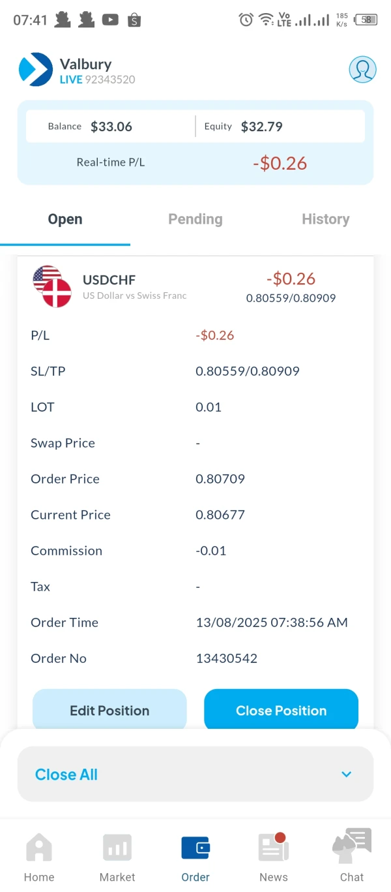Tap the USDCHF currency flags icon

pos(51,286)
